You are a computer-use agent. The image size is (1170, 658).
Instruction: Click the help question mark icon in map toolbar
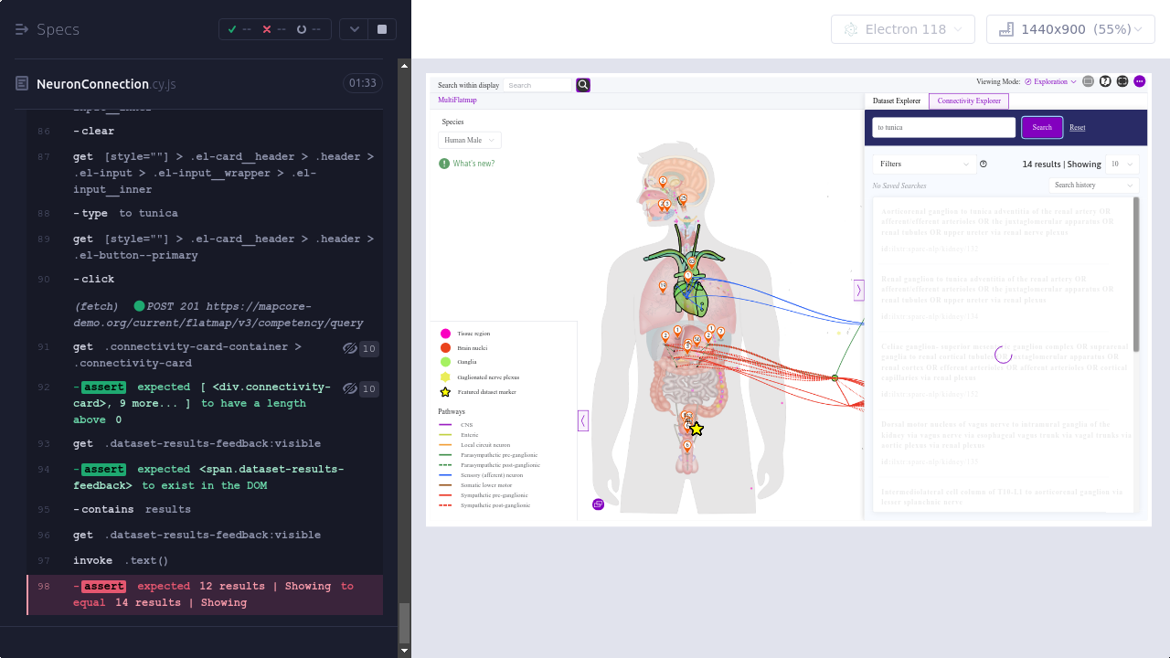tap(1105, 81)
